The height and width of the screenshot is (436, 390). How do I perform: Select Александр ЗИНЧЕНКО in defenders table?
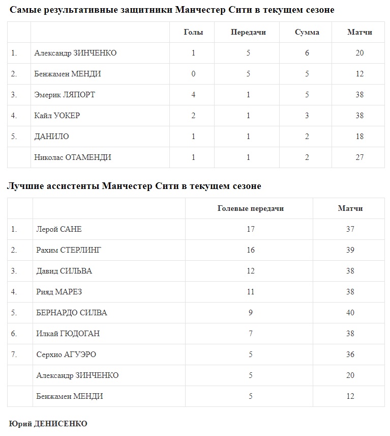pos(75,53)
